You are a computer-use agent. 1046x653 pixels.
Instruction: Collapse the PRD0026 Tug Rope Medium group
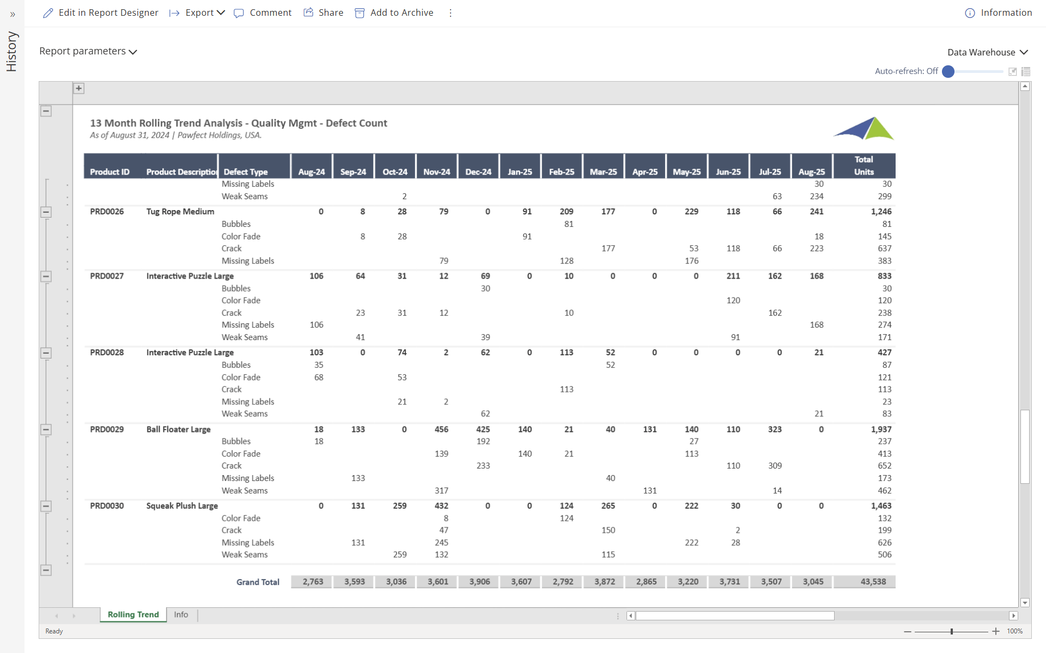tap(46, 212)
